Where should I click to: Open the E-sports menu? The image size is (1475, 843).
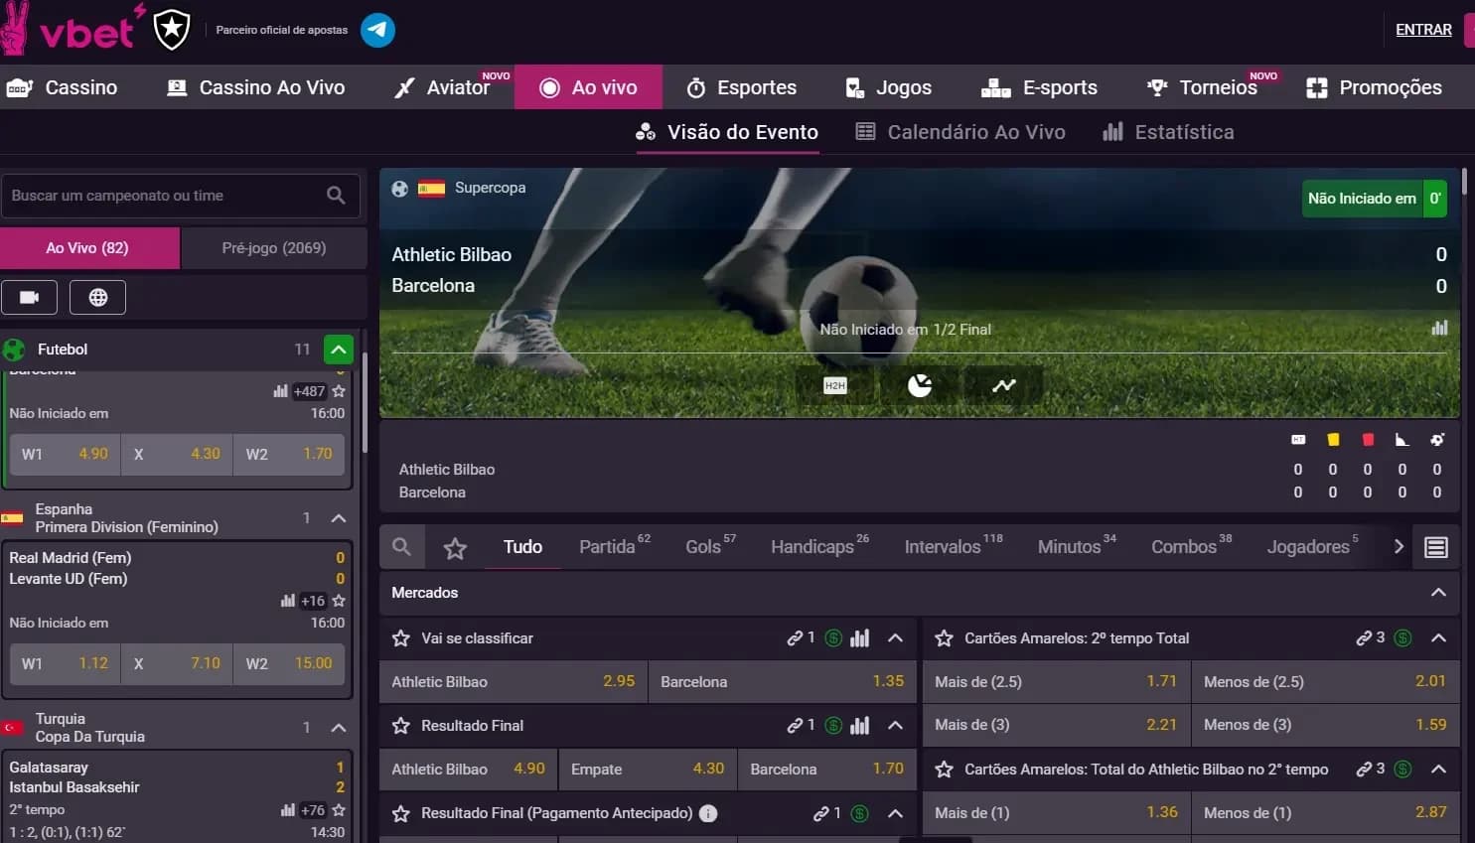[1039, 87]
